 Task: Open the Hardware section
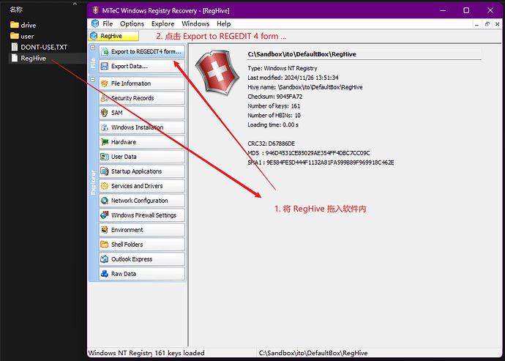coord(142,142)
